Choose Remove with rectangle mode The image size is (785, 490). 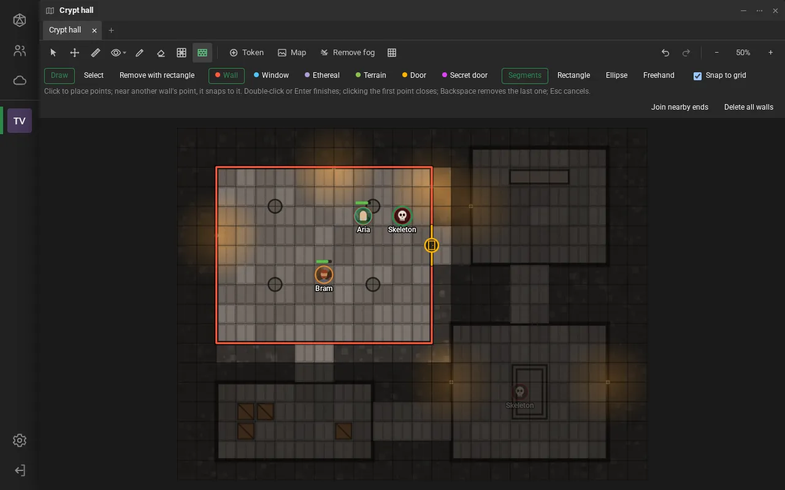pos(157,75)
